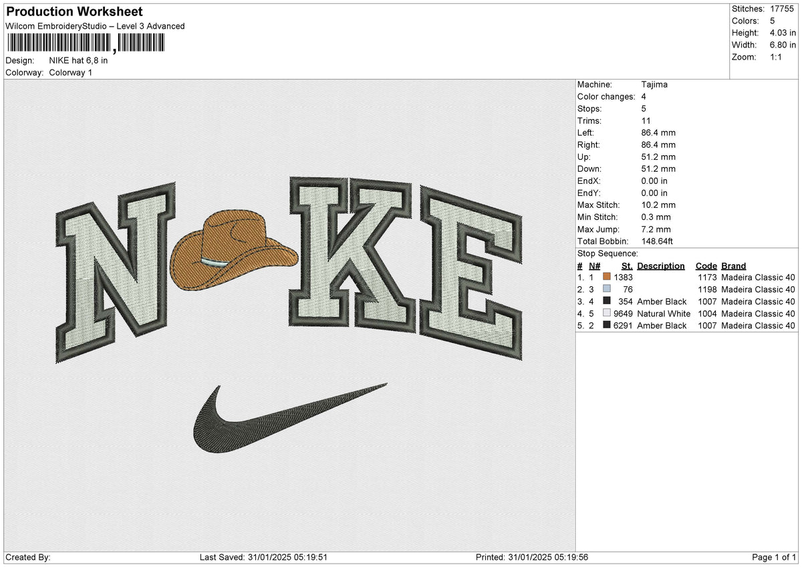802x567 pixels.
Task: Click the 'Stop Sequence:' heading
Action: 608,253
